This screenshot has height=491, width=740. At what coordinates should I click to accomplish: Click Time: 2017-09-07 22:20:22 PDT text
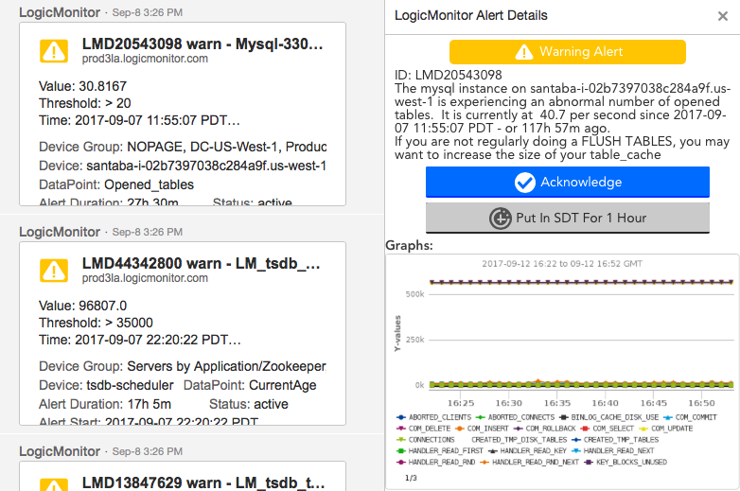pos(140,340)
